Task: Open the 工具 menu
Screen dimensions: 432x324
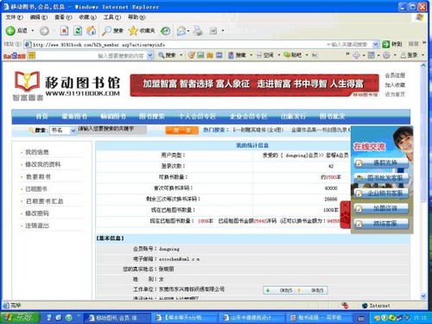Action: pyautogui.click(x=112, y=17)
